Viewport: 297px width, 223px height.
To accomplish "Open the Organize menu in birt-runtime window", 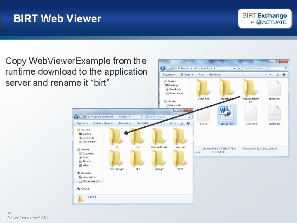I will click(x=169, y=75).
